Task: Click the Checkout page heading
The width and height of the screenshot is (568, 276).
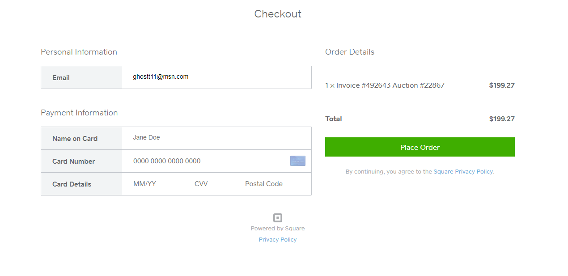Action: (x=278, y=14)
